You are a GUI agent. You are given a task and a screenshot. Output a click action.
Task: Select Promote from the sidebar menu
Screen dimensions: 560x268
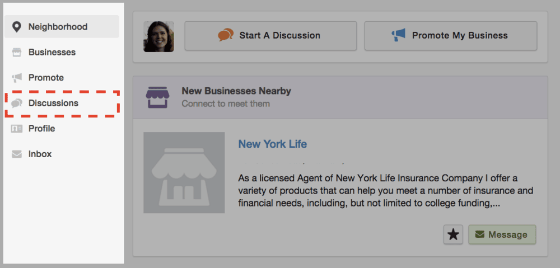coord(46,78)
